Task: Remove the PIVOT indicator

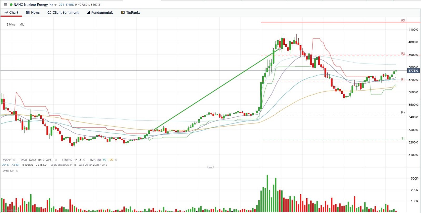Action: pyautogui.click(x=56, y=160)
